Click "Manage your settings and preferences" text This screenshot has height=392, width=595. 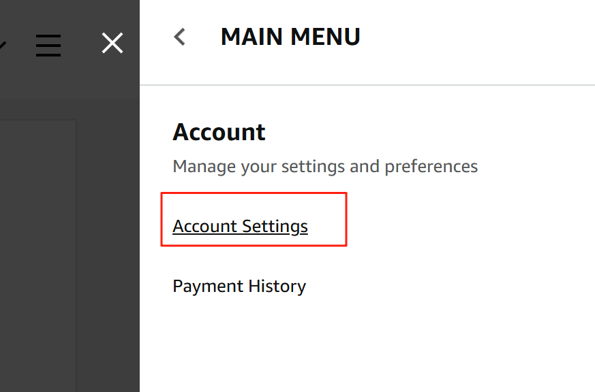coord(325,166)
